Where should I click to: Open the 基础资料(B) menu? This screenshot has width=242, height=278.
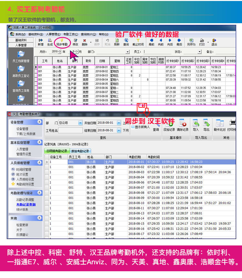click(x=36, y=34)
